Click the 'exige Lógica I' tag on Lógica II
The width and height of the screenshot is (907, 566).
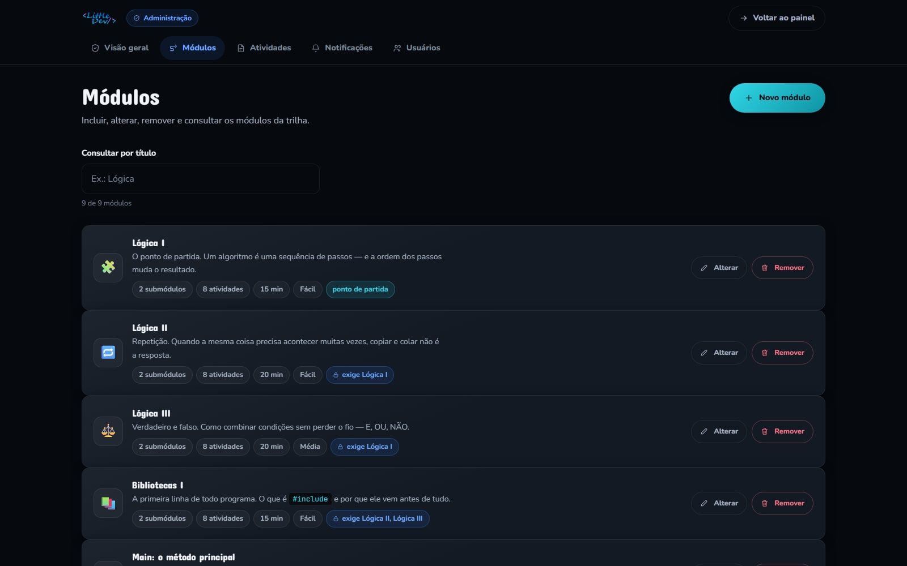click(x=360, y=375)
